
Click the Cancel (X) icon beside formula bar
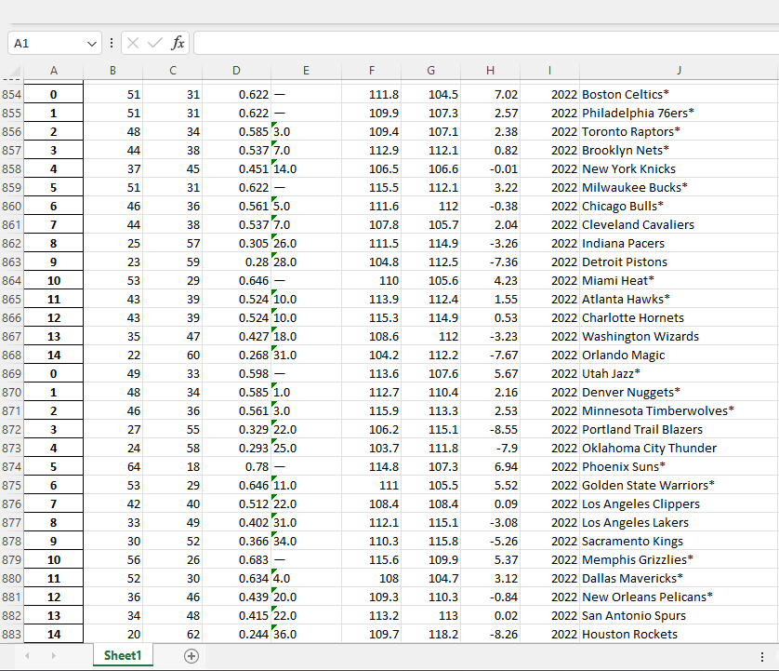point(131,42)
